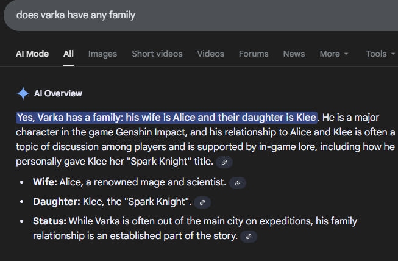Image resolution: width=398 pixels, height=261 pixels.
Task: Open the Short videos tab
Action: pos(157,54)
